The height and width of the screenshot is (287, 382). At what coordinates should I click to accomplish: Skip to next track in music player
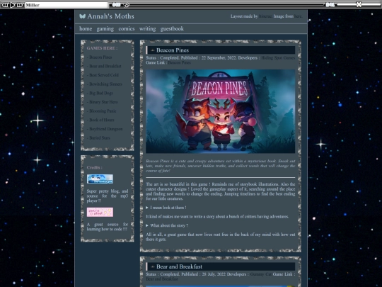pyautogui.click(x=21, y=5)
